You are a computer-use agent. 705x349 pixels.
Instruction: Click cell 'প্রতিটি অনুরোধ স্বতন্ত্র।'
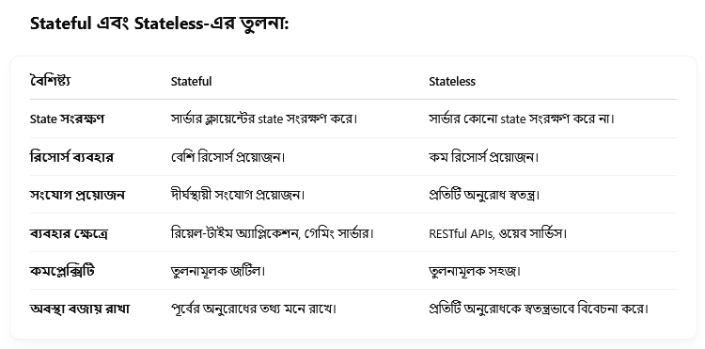(484, 195)
